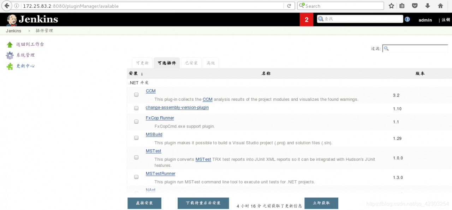
Task: Click the '4 小时 16 分' update info text
Action: pos(269,206)
